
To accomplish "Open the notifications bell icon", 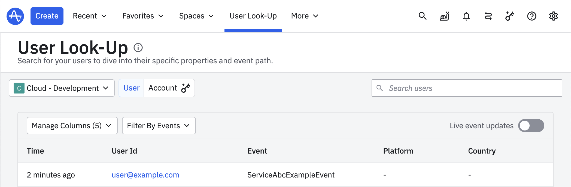I will 466,16.
